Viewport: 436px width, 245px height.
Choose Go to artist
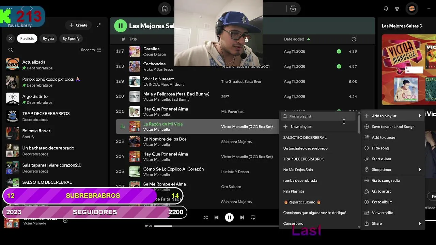click(393, 191)
